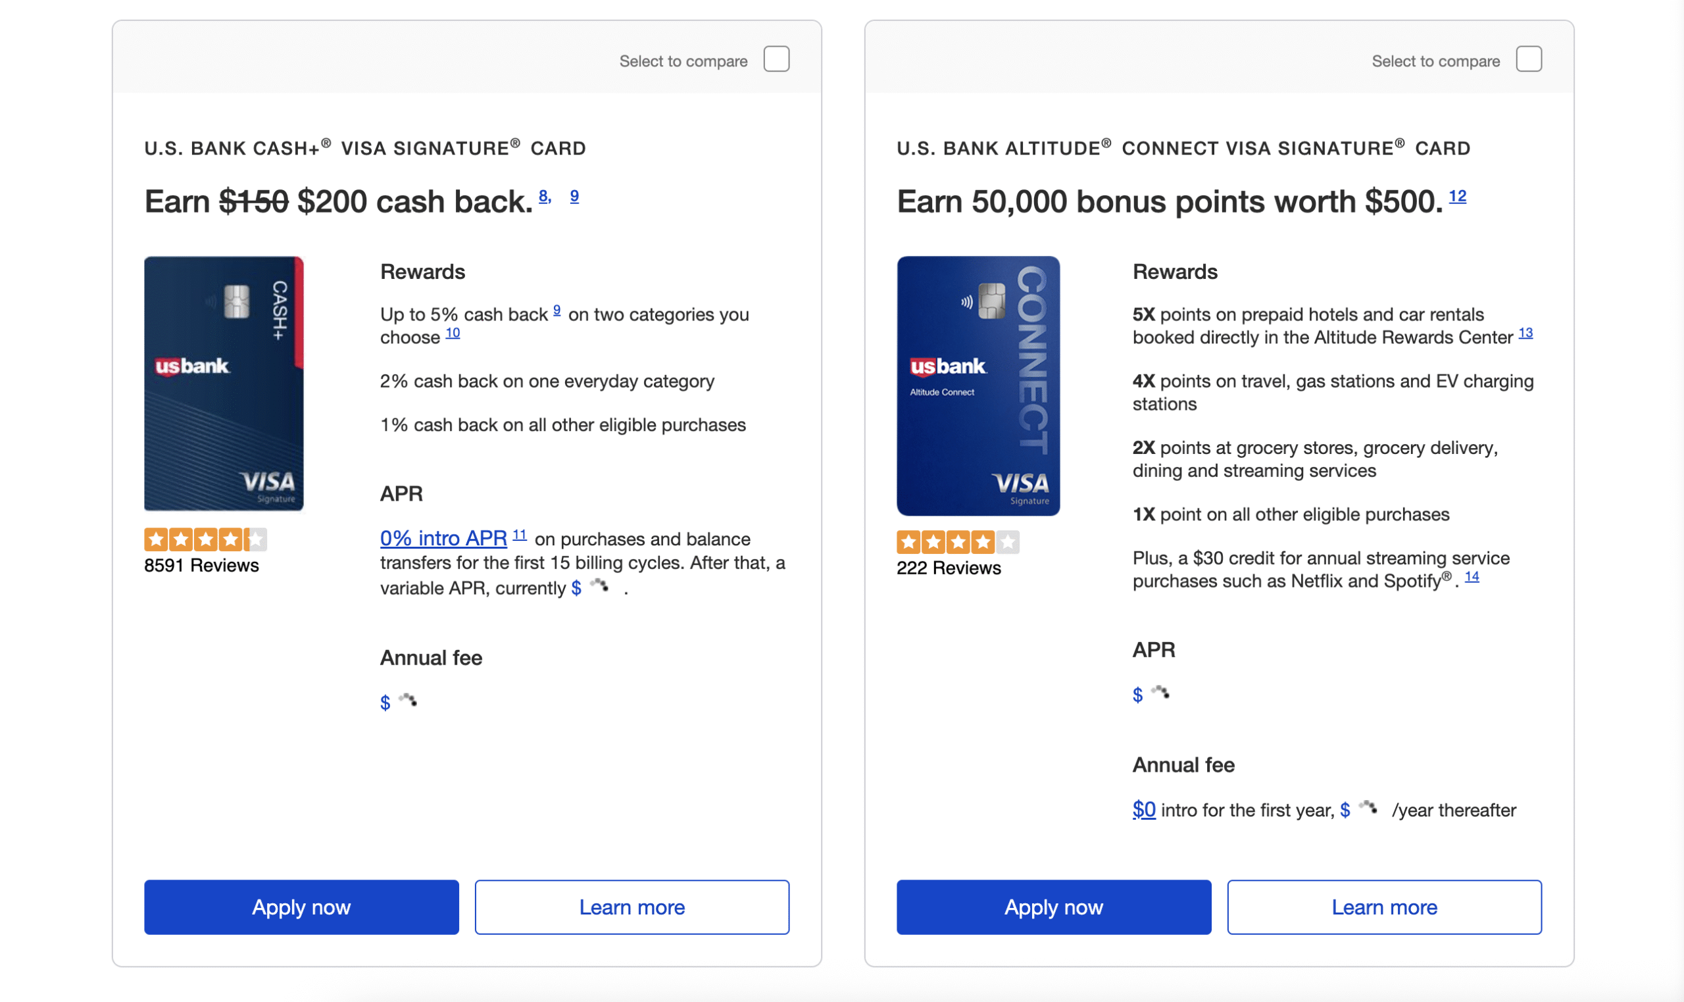1684x1002 pixels.
Task: Click Apply now for Cash+ Visa Signature card
Action: [301, 907]
